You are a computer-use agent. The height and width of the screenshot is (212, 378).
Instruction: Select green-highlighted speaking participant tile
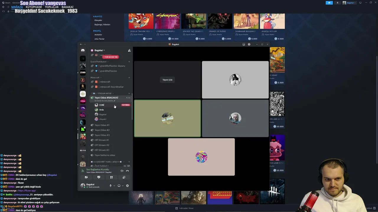pos(167,118)
